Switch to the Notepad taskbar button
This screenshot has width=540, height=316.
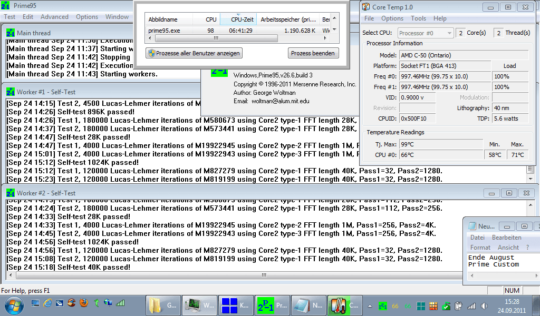309,305
